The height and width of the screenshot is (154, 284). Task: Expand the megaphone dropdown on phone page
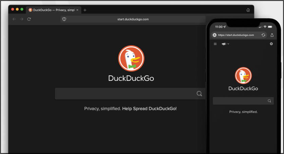[x=225, y=44]
